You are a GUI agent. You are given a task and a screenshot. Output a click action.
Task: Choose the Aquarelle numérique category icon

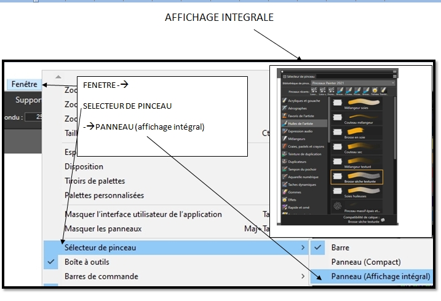tap(285, 177)
